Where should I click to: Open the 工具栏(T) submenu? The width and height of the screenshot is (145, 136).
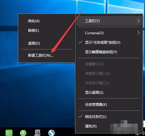[109, 21]
